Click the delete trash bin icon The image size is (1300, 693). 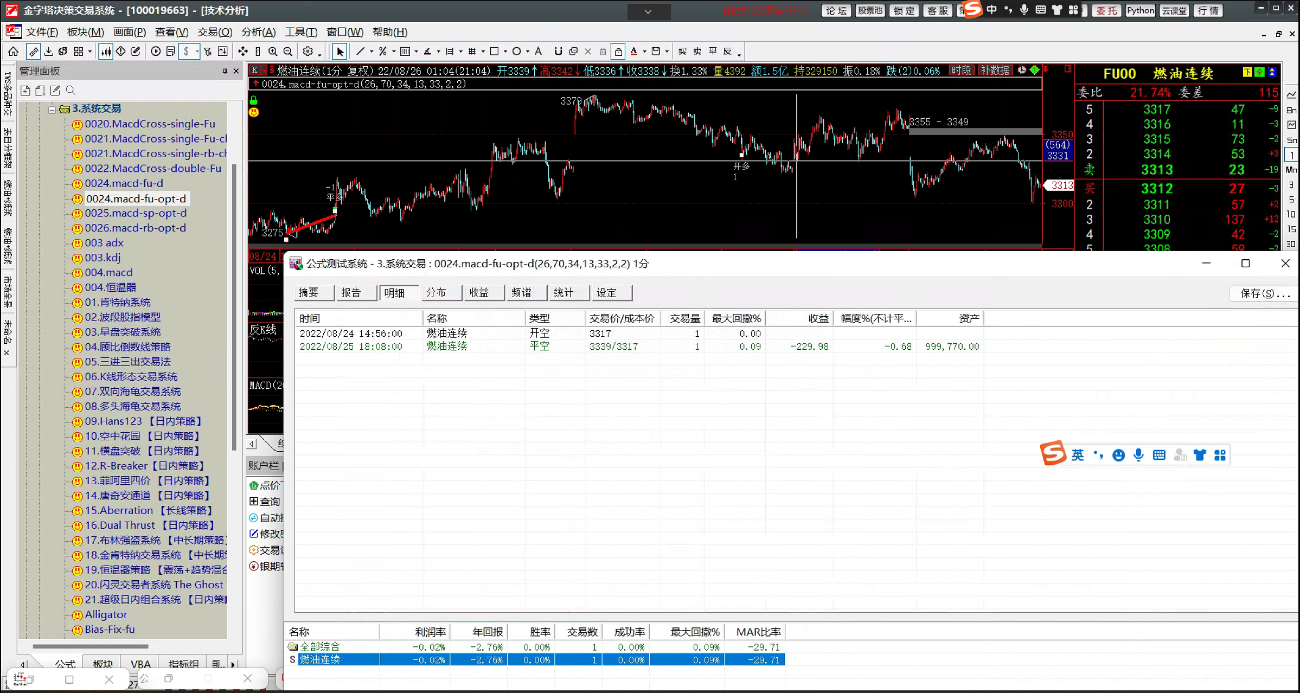click(603, 51)
